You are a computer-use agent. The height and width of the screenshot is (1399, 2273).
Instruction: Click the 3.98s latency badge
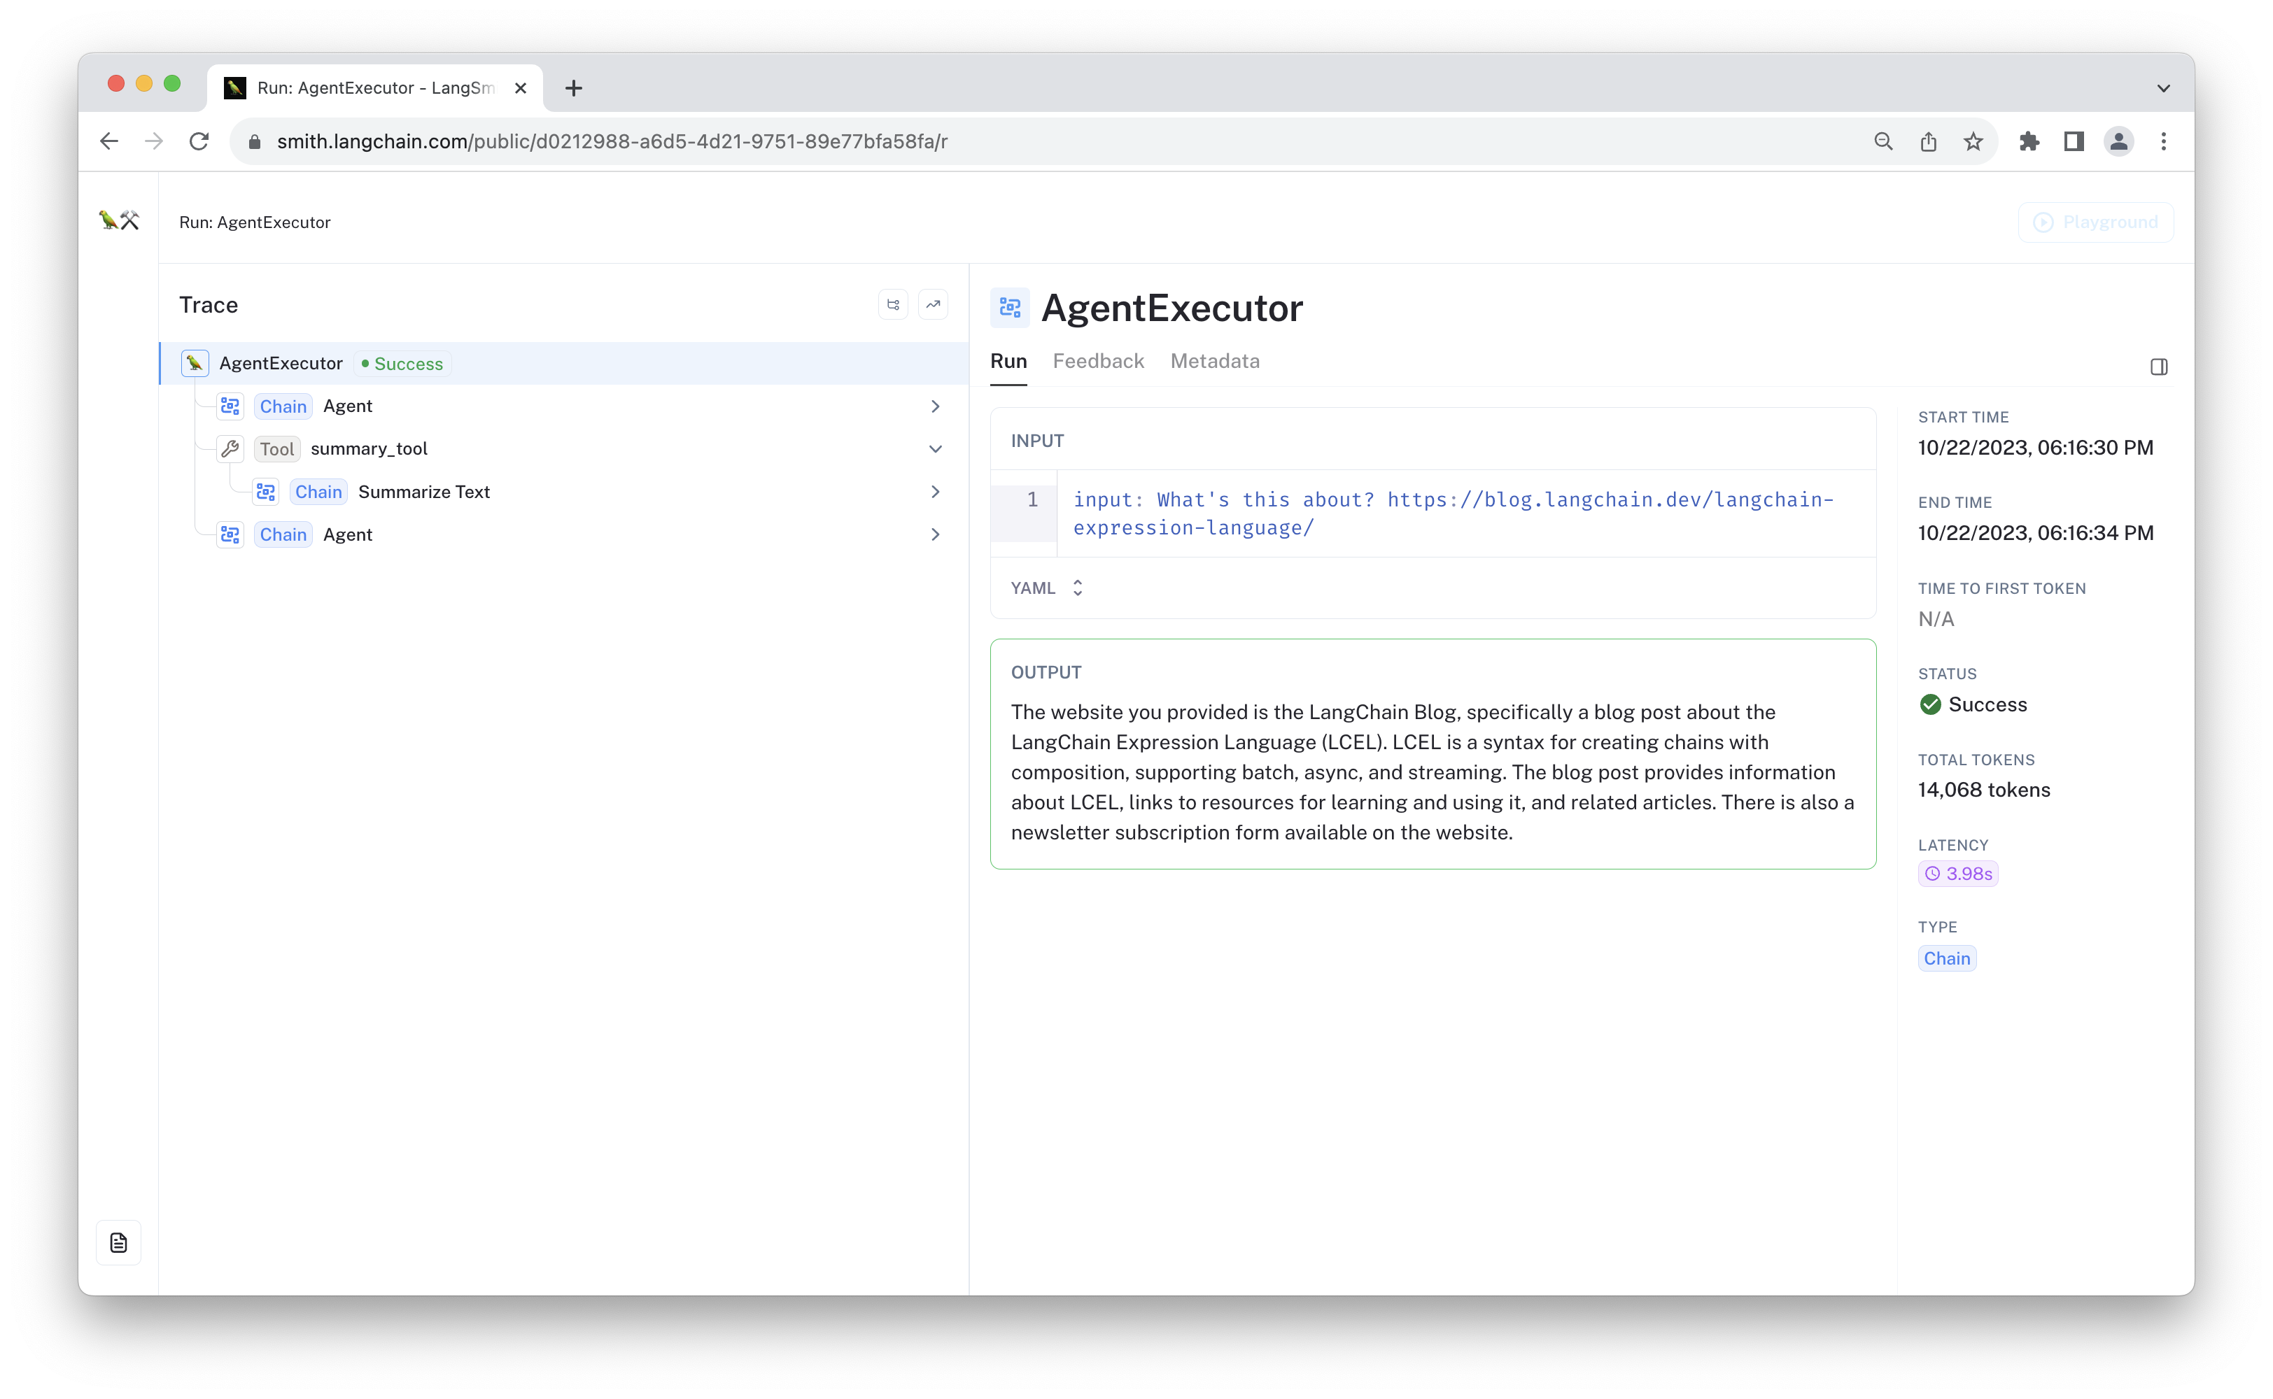(1958, 874)
